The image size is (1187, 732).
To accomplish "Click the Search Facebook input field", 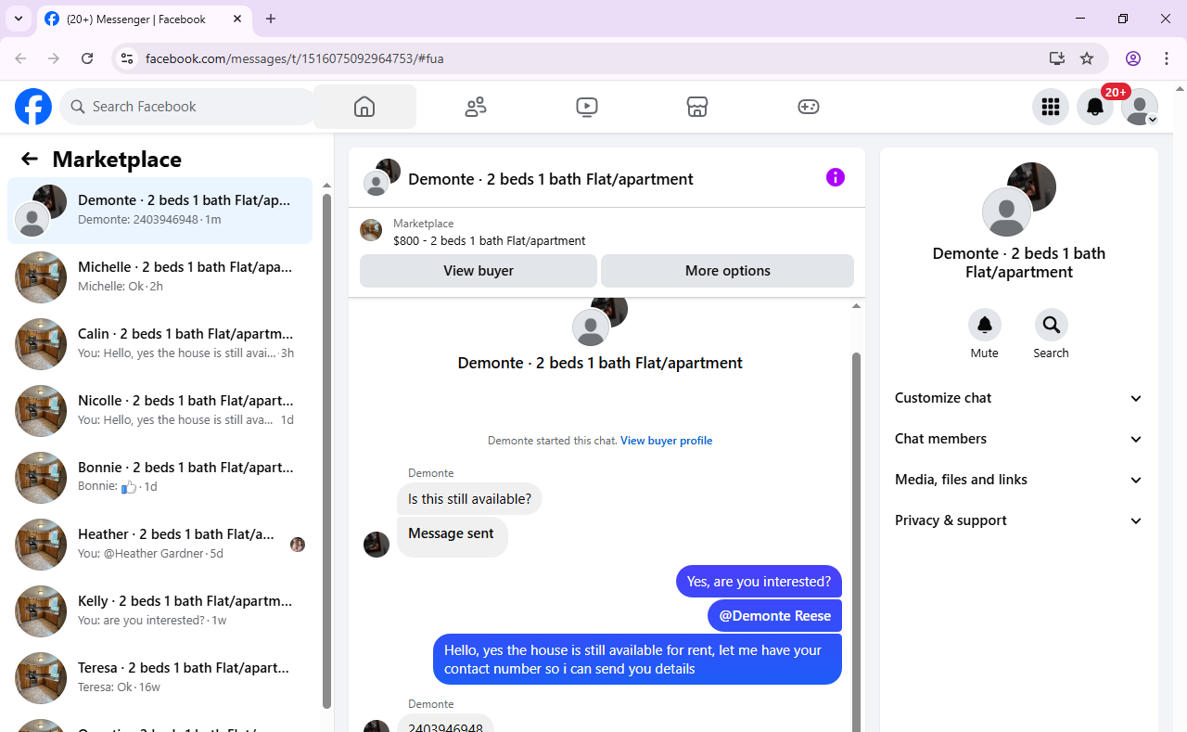I will pos(188,107).
